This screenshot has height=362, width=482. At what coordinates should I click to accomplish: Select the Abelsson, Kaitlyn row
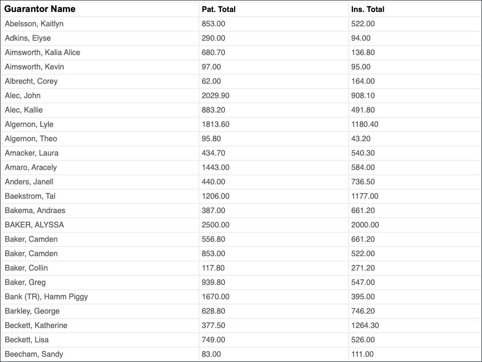241,23
